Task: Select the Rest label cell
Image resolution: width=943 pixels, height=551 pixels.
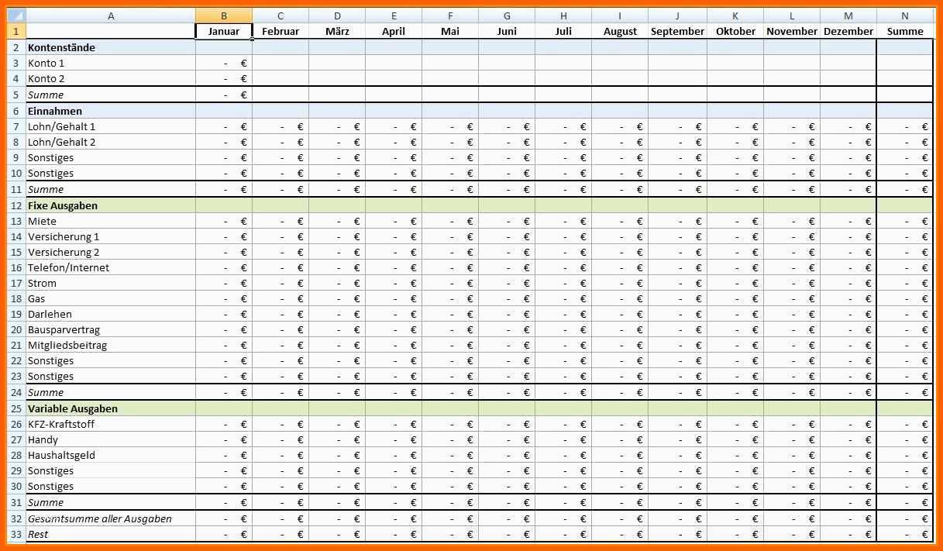Action: (x=111, y=534)
